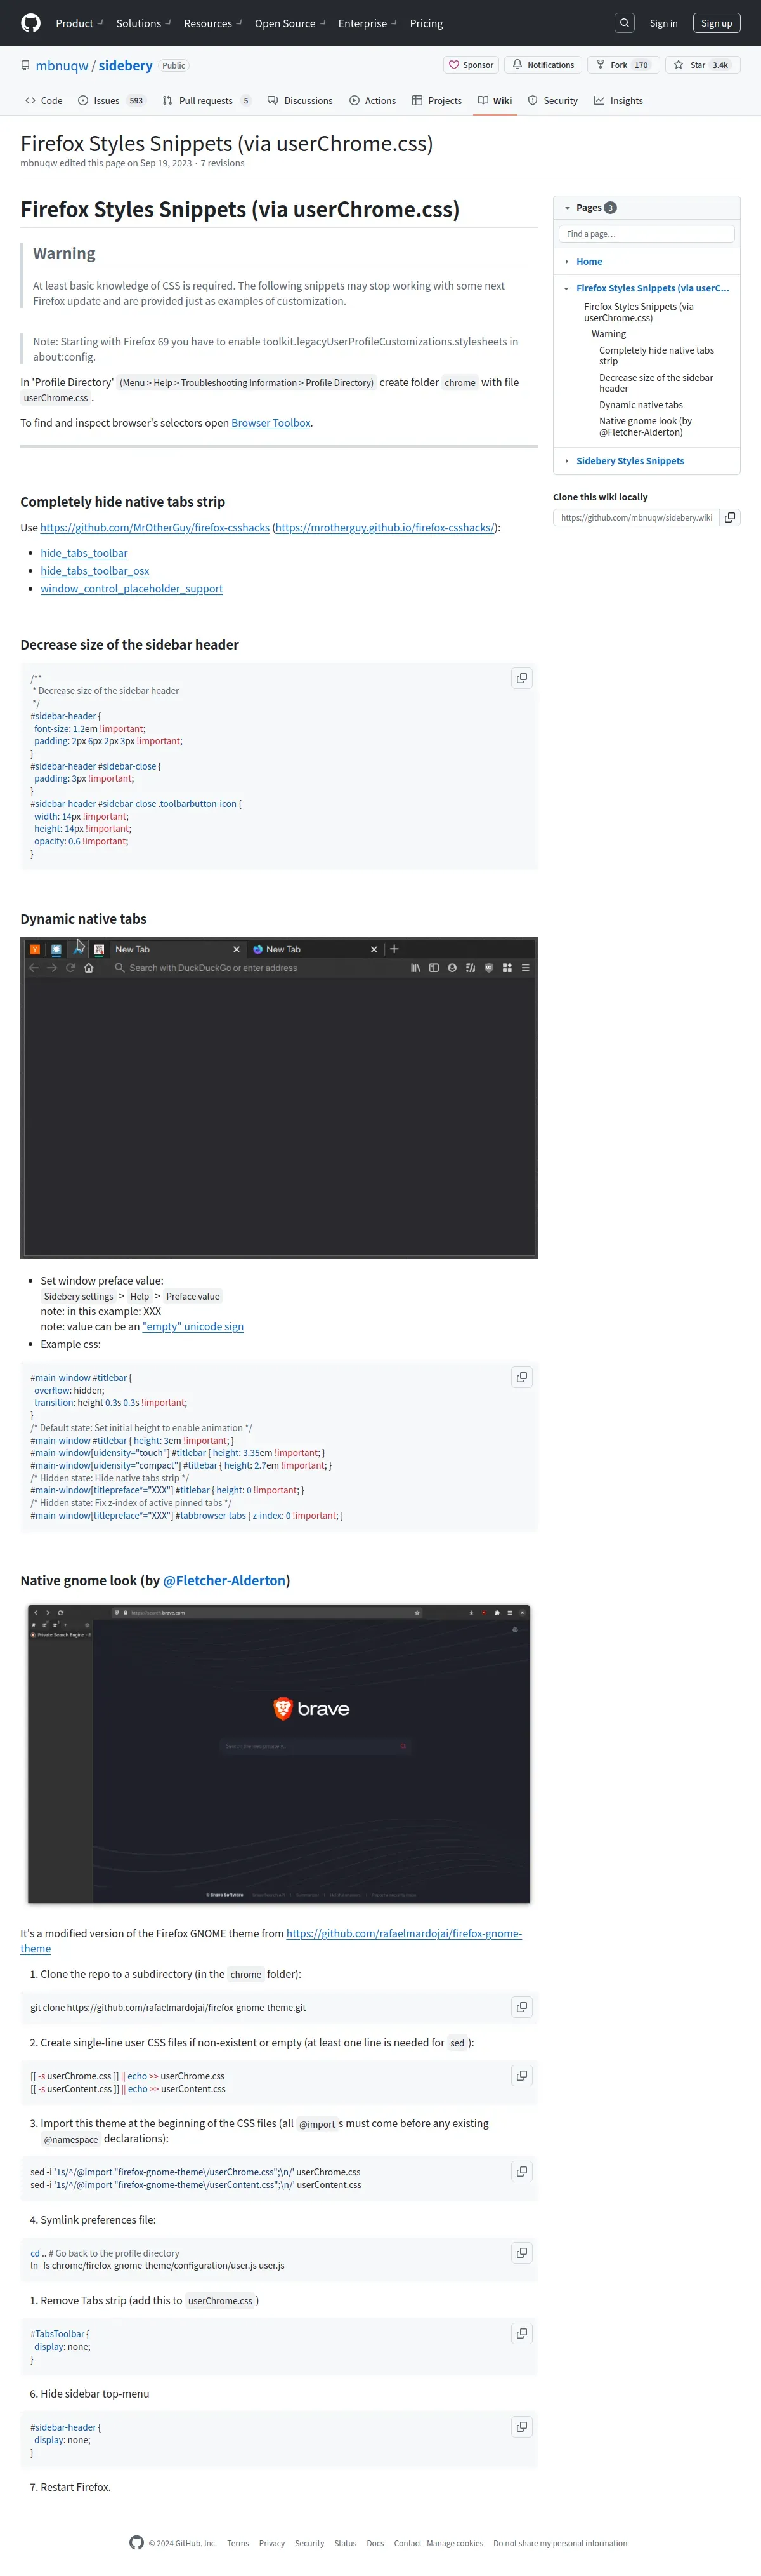Open the hide_tabs_toolbar_osx link

(95, 571)
